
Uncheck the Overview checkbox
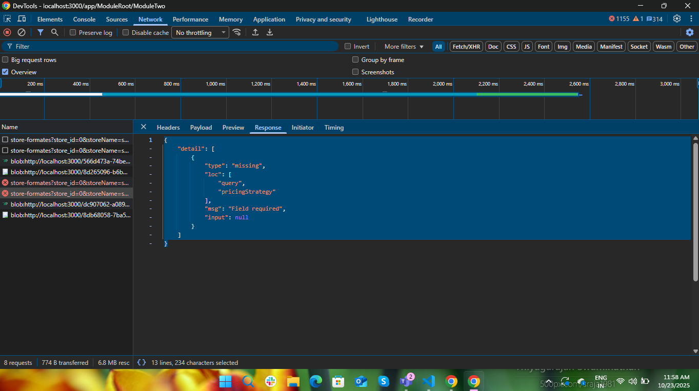pyautogui.click(x=6, y=72)
